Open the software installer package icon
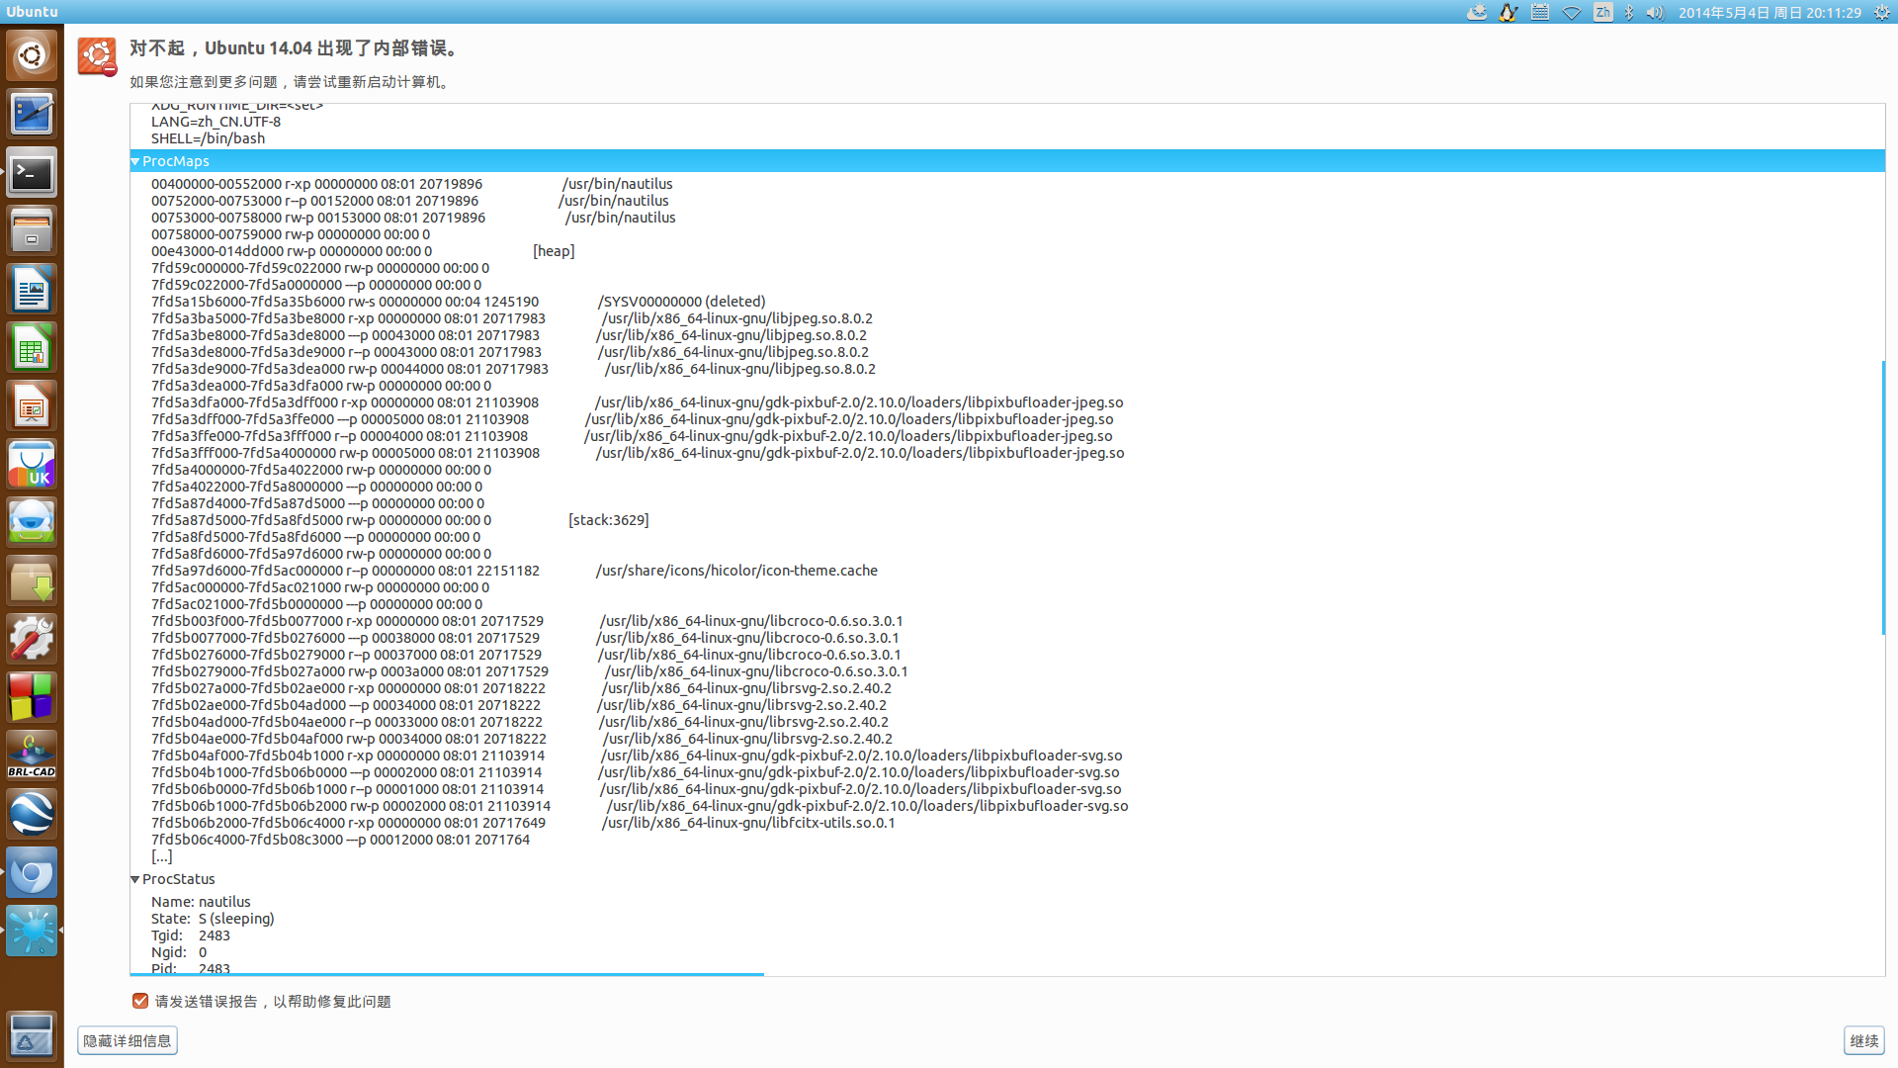The image size is (1898, 1068). (32, 581)
